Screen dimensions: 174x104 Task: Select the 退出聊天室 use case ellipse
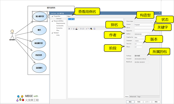coord(39,43)
